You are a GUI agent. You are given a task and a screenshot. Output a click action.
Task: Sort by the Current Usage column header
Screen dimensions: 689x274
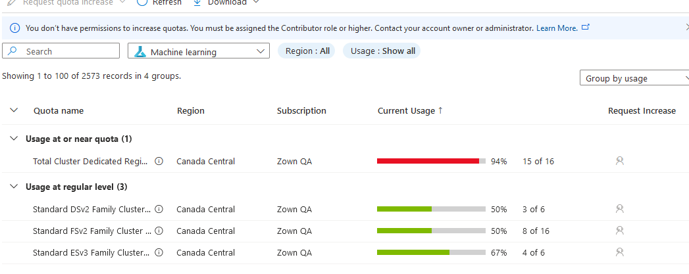411,111
